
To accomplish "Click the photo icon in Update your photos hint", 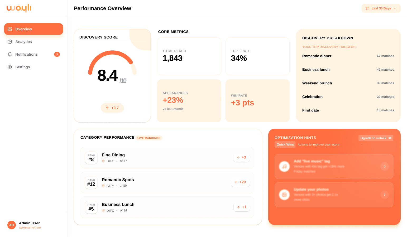I will (x=284, y=195).
